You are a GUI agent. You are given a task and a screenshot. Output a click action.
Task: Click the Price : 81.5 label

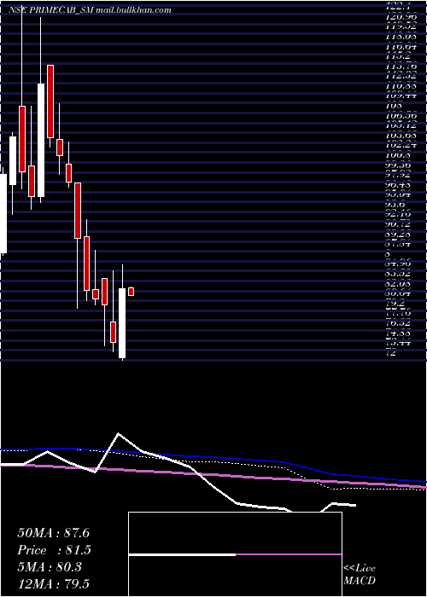(54, 550)
